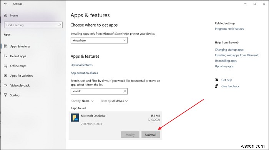This screenshot has height=150, width=269.
Task: Open the Video playback page
Action: pos(20,85)
